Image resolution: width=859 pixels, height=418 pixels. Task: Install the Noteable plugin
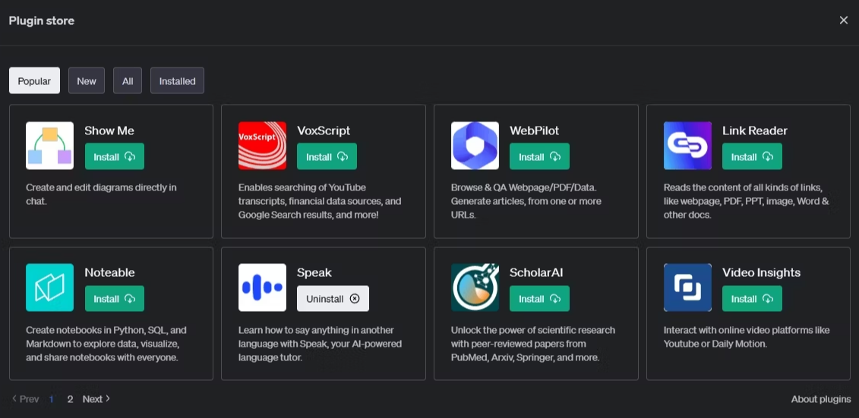click(x=115, y=299)
